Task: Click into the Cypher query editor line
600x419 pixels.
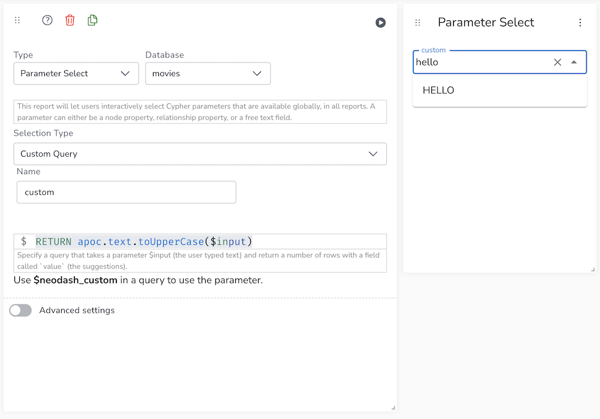Action: [x=200, y=242]
